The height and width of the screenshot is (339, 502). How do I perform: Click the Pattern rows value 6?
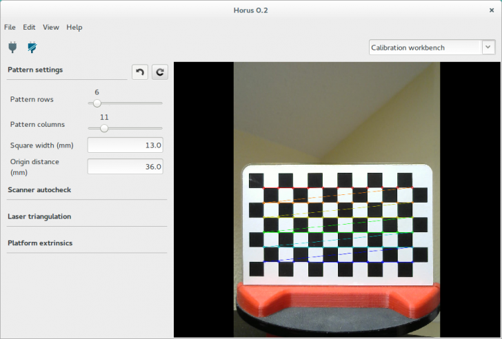tap(97, 92)
